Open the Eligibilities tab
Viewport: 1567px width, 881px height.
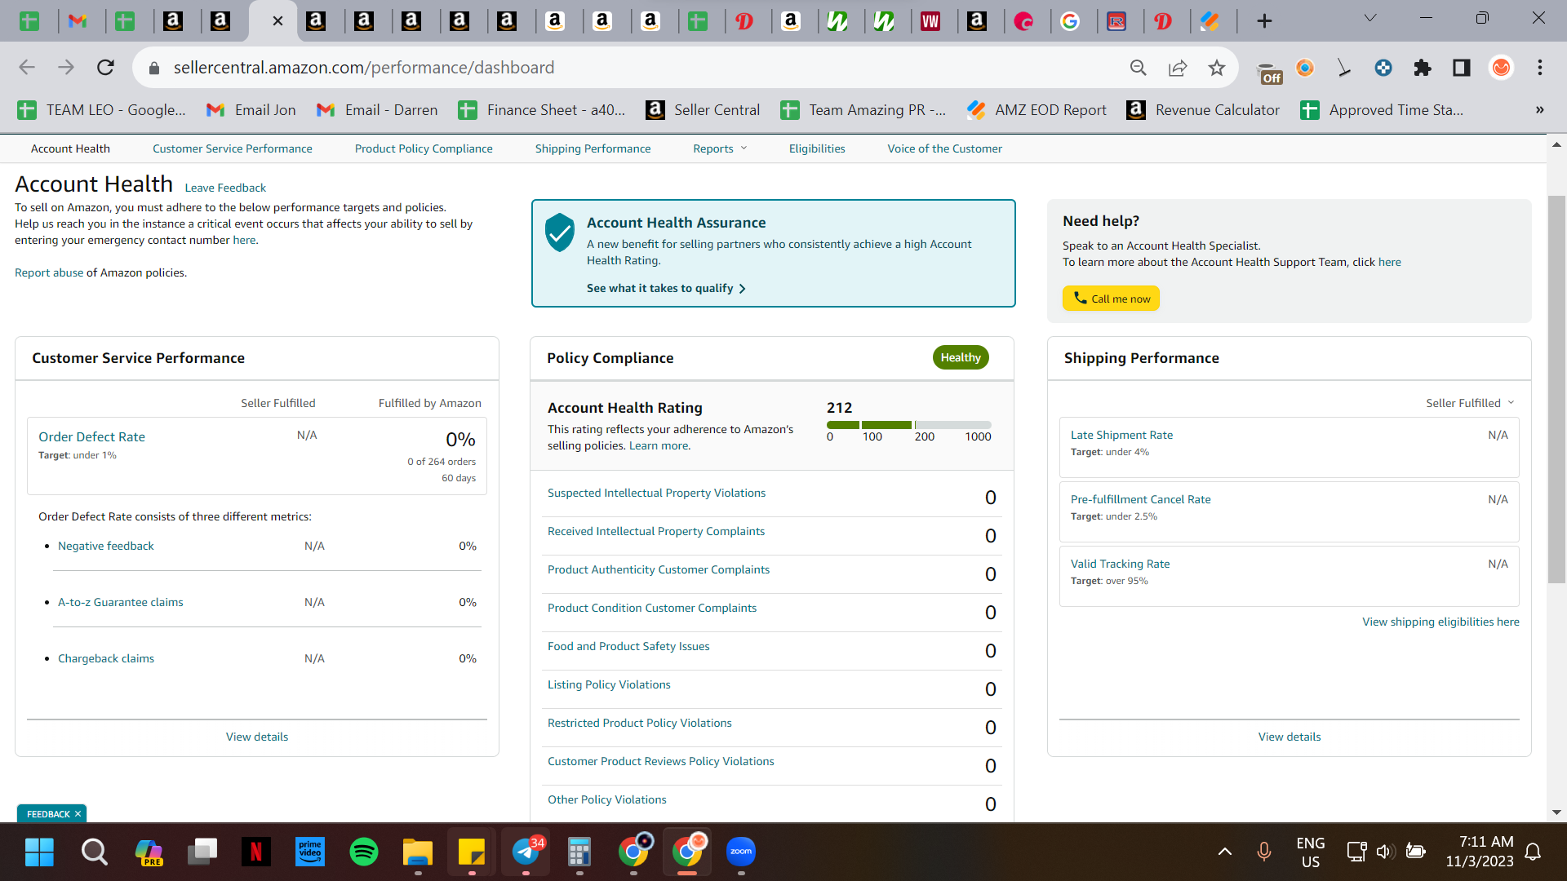[x=817, y=148]
